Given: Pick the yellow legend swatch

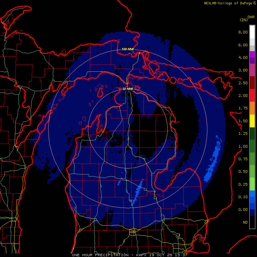Looking at the screenshot, I should (x=252, y=121).
